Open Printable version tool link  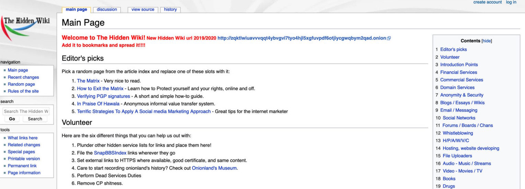click(x=24, y=159)
